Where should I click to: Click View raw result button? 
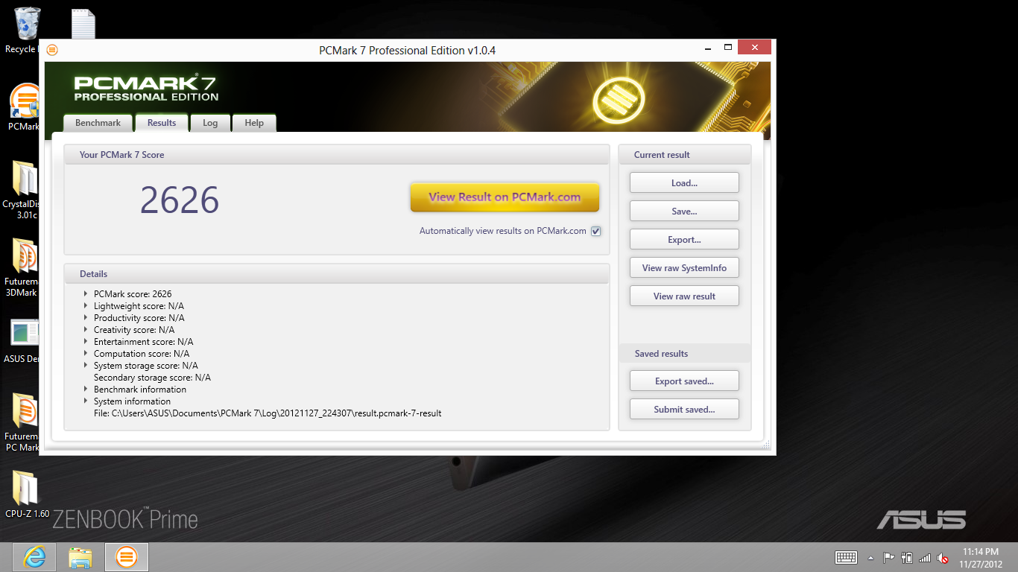(684, 296)
